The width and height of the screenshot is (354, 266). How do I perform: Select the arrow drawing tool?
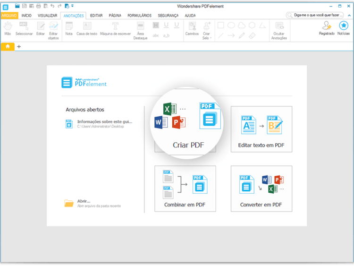tap(231, 35)
